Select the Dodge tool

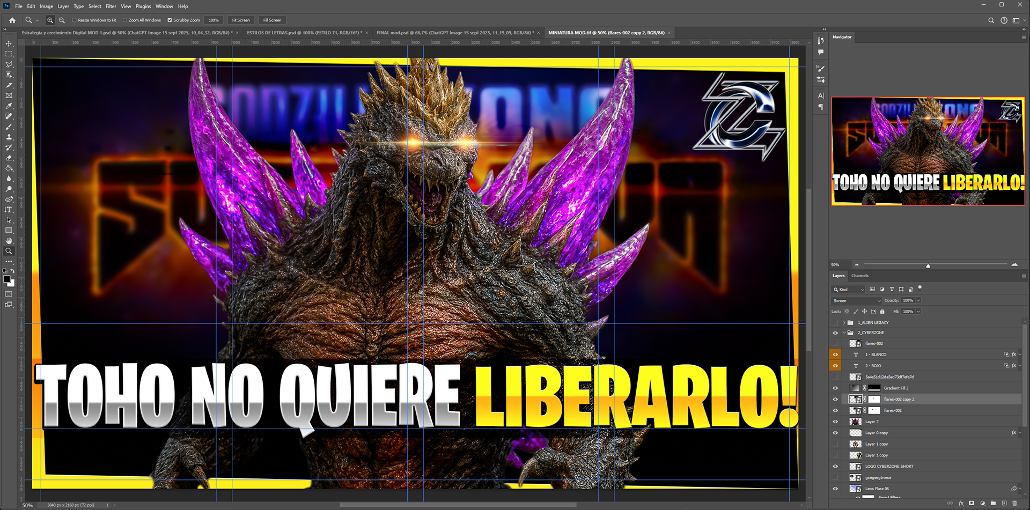[x=9, y=189]
